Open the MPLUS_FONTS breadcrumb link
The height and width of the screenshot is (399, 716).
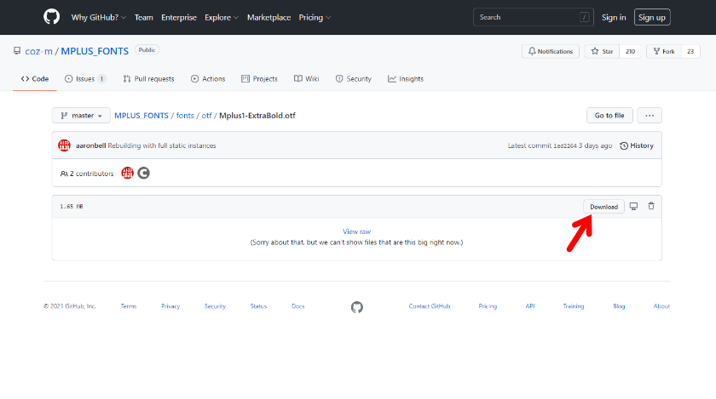141,116
